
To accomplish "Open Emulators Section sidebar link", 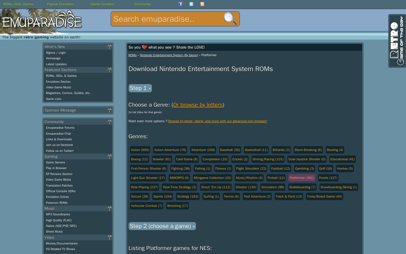I will coord(58,82).
